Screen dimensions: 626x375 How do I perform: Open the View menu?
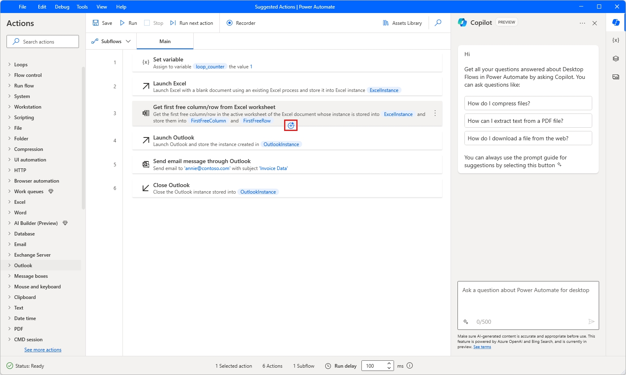coord(102,7)
